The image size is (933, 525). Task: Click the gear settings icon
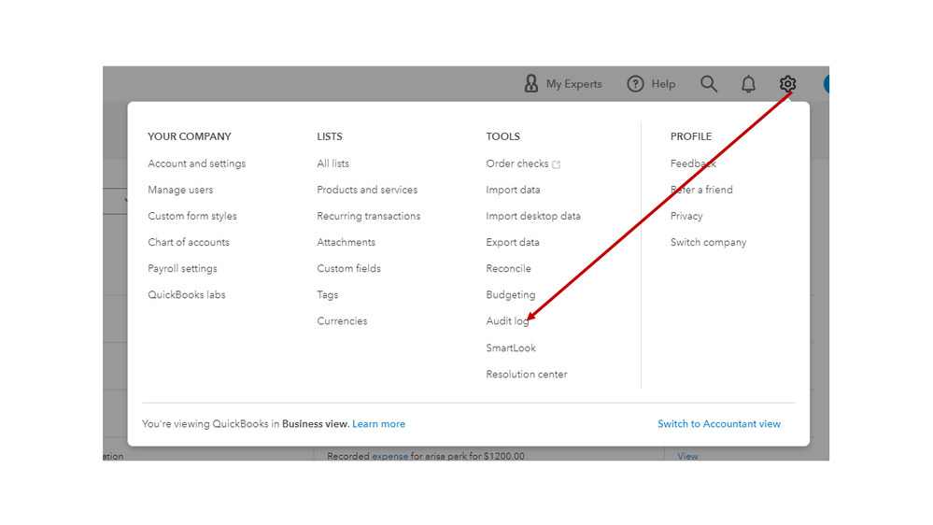pos(787,84)
